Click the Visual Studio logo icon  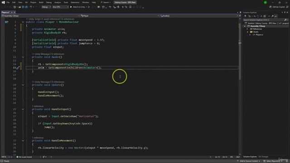click(x=3, y=2)
